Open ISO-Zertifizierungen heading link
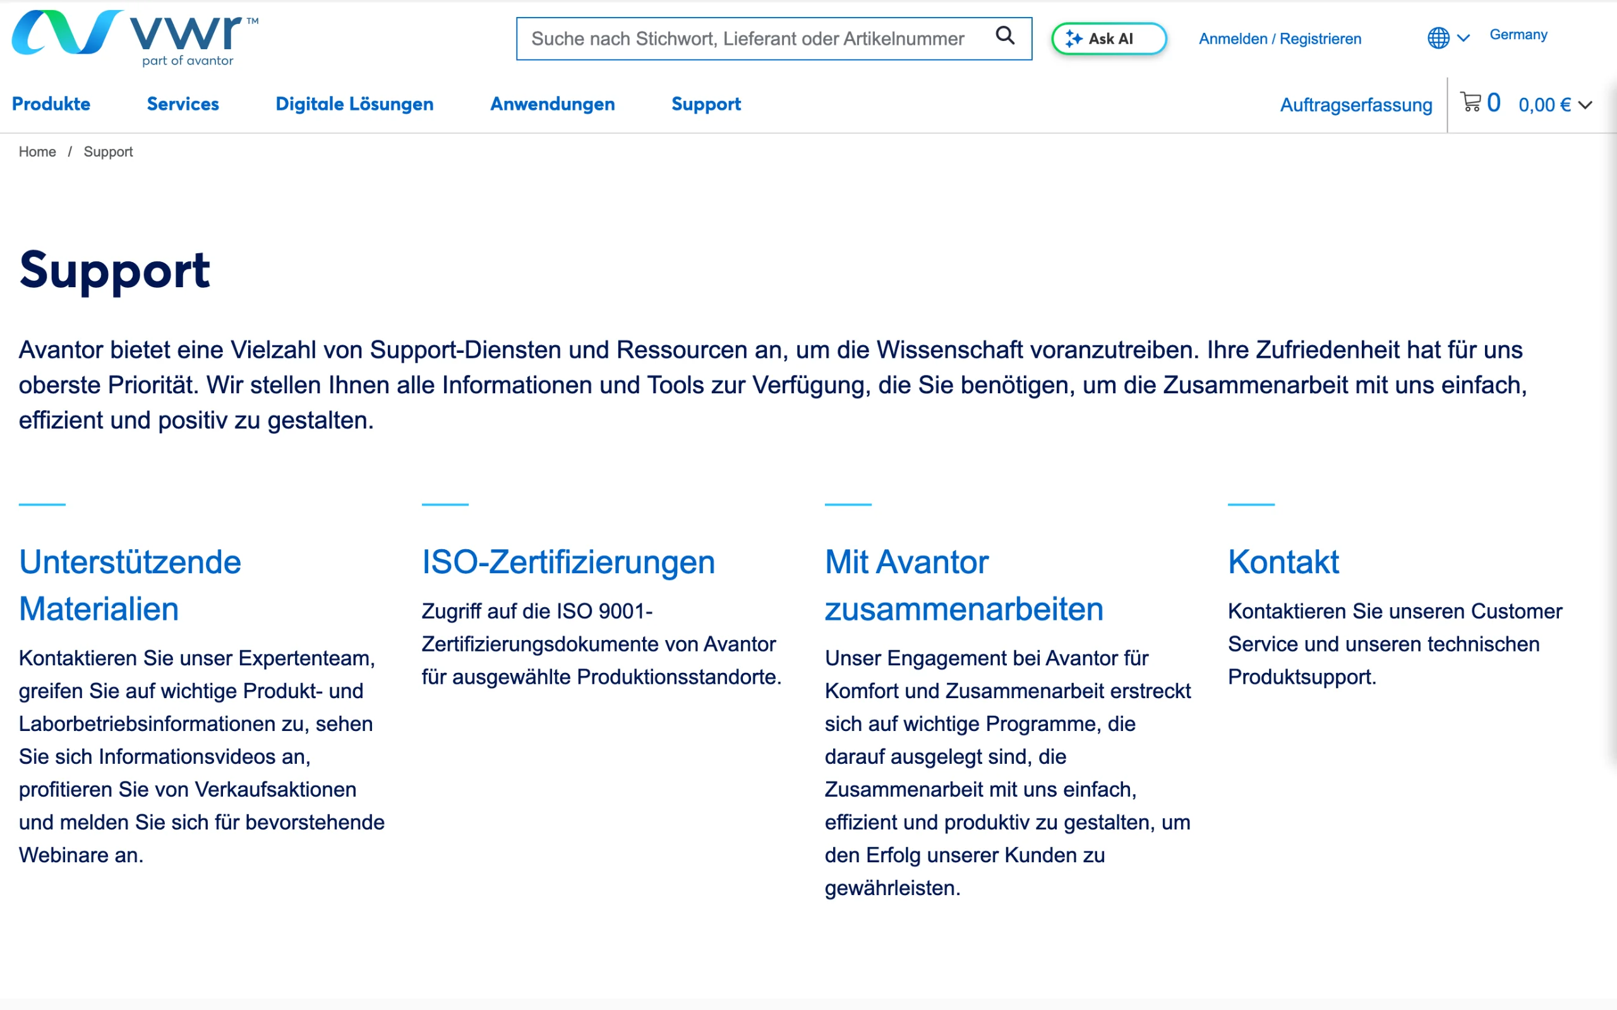 pos(568,562)
